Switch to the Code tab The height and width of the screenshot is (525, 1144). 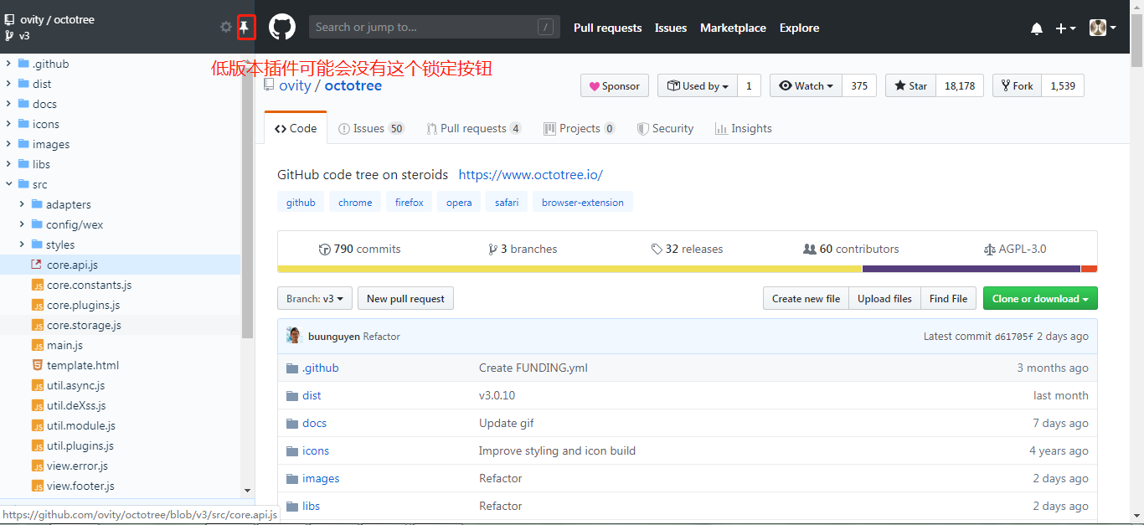click(296, 128)
